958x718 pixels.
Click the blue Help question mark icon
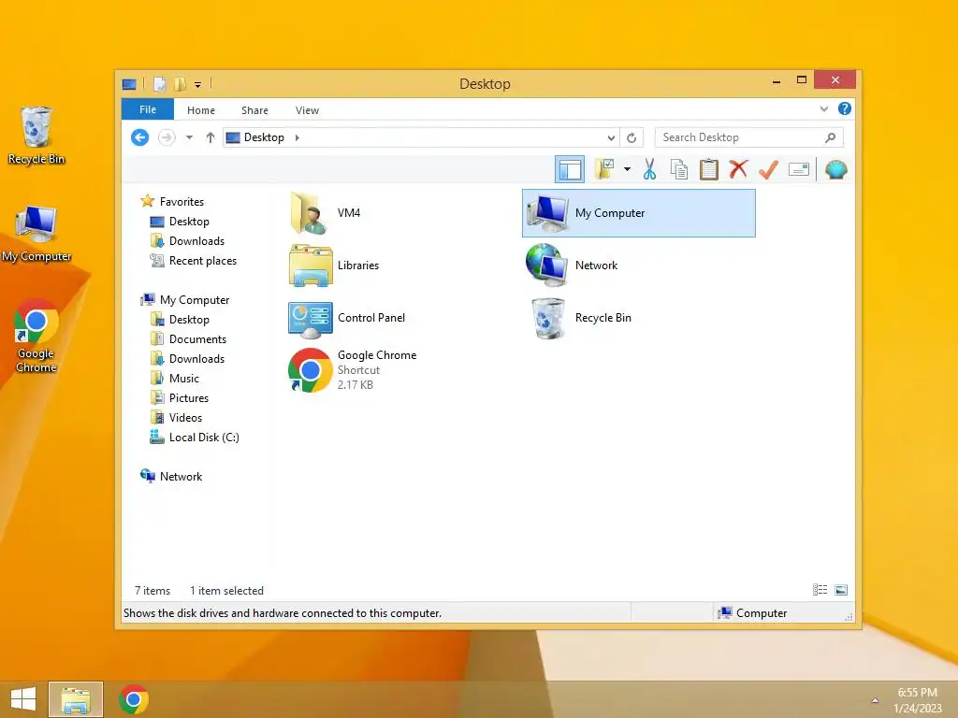(x=845, y=108)
